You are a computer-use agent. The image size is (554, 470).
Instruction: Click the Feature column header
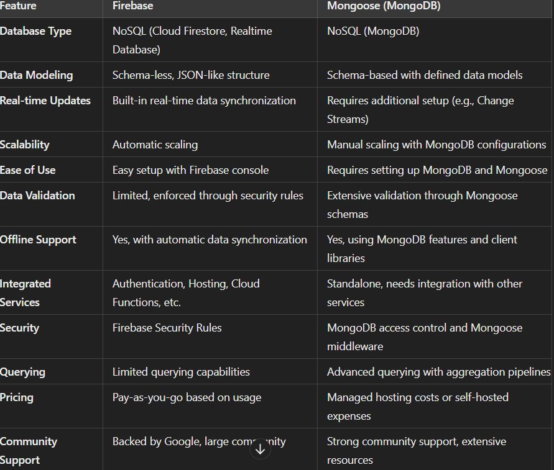(18, 6)
